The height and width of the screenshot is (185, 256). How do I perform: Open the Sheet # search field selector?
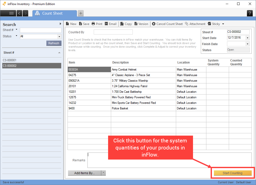16,29
